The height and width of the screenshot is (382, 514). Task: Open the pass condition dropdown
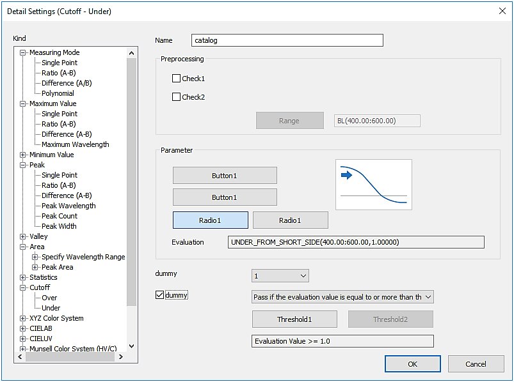point(342,297)
